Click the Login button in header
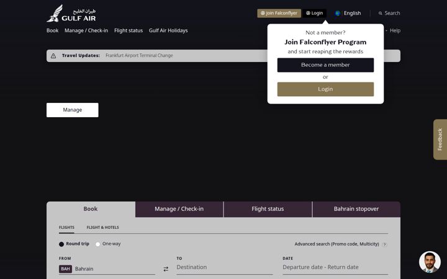447x279 pixels. tap(314, 13)
